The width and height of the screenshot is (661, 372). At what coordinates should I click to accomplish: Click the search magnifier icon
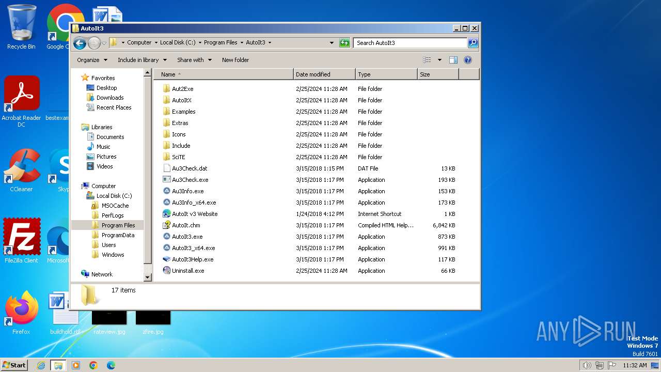click(473, 43)
